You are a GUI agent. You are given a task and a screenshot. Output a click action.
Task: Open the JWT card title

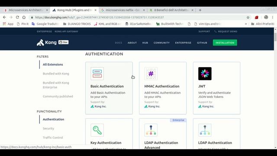tap(202, 86)
